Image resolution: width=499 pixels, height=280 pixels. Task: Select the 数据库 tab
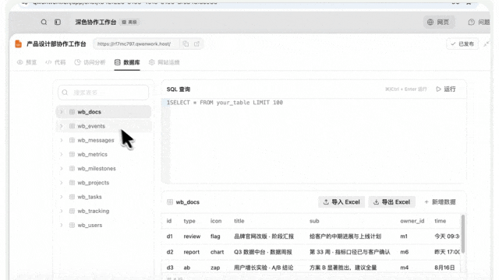tap(127, 62)
